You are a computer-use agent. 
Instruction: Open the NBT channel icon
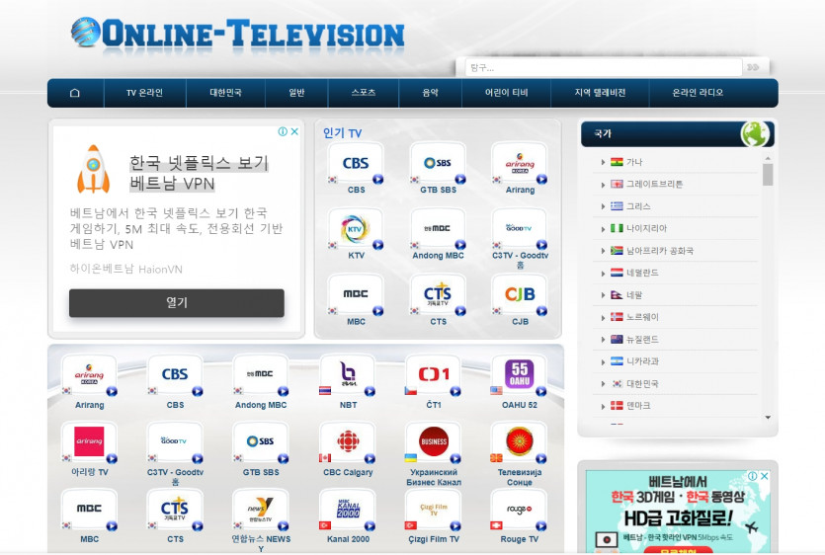(347, 375)
